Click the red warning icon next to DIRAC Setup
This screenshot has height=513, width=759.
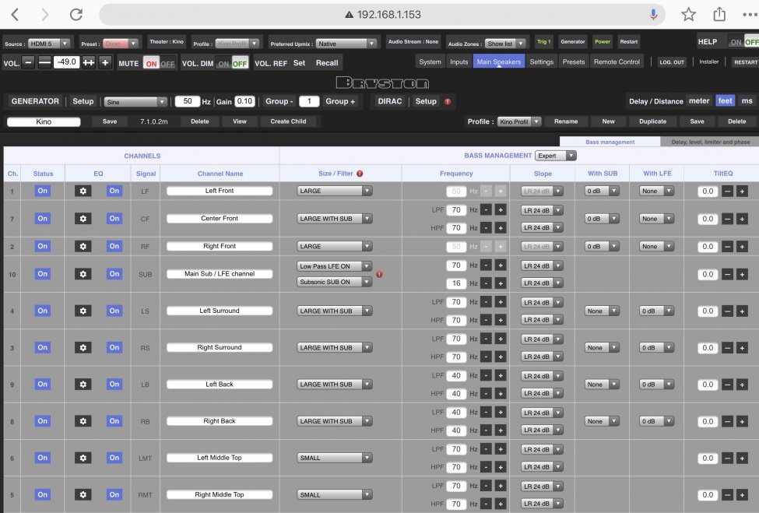click(x=448, y=102)
